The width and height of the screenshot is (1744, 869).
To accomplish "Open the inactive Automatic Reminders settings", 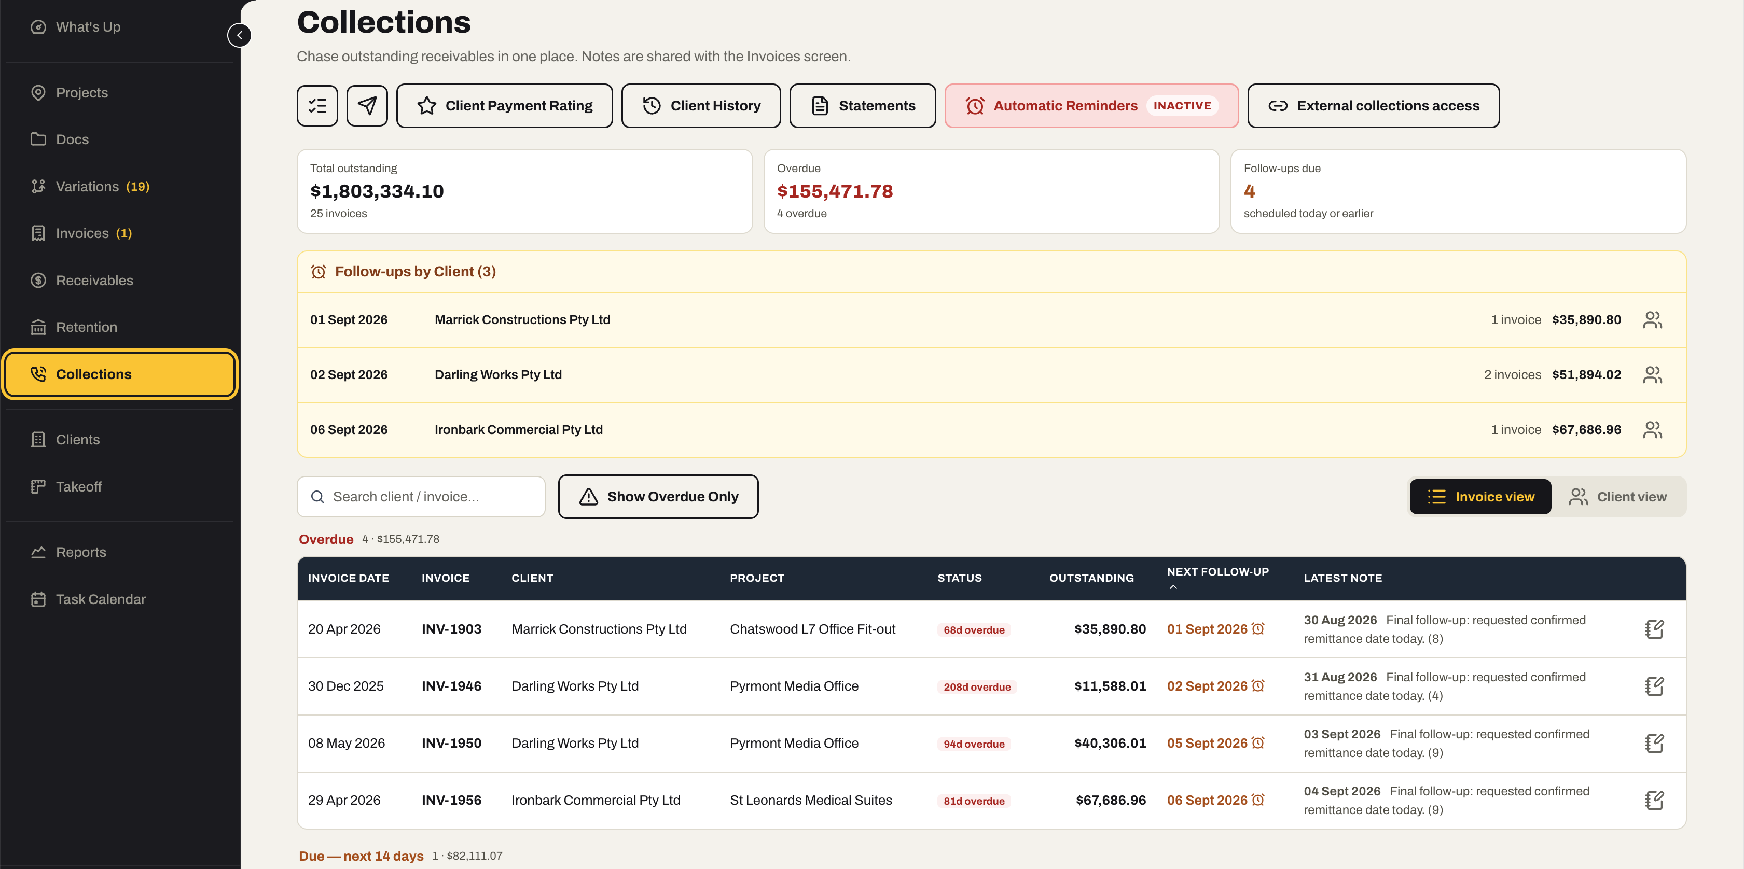I will (x=1091, y=106).
